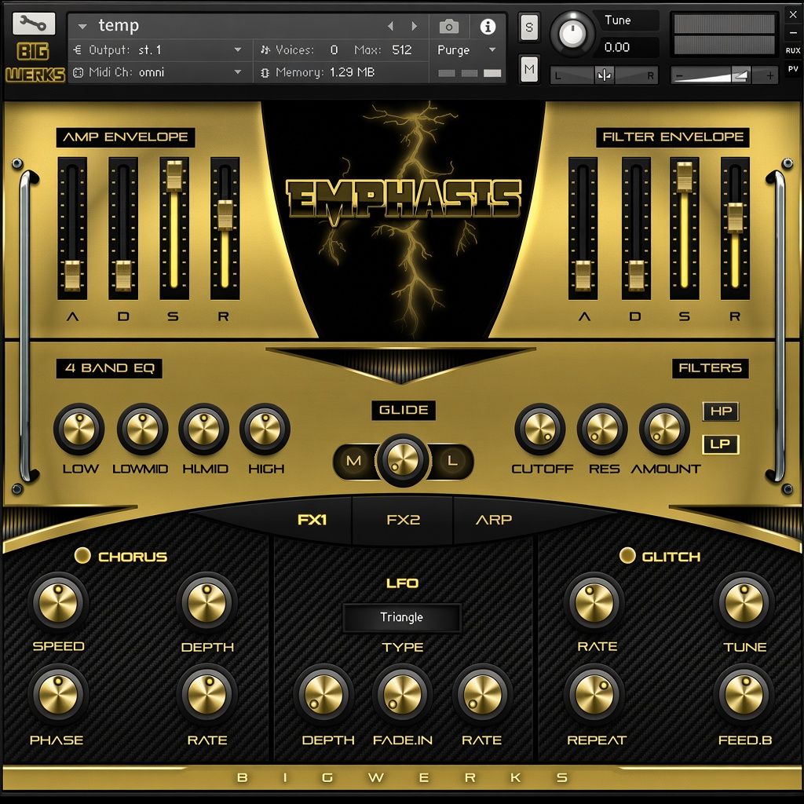This screenshot has width=804, height=804.
Task: Click the filter Cutoff knob
Action: 540,429
